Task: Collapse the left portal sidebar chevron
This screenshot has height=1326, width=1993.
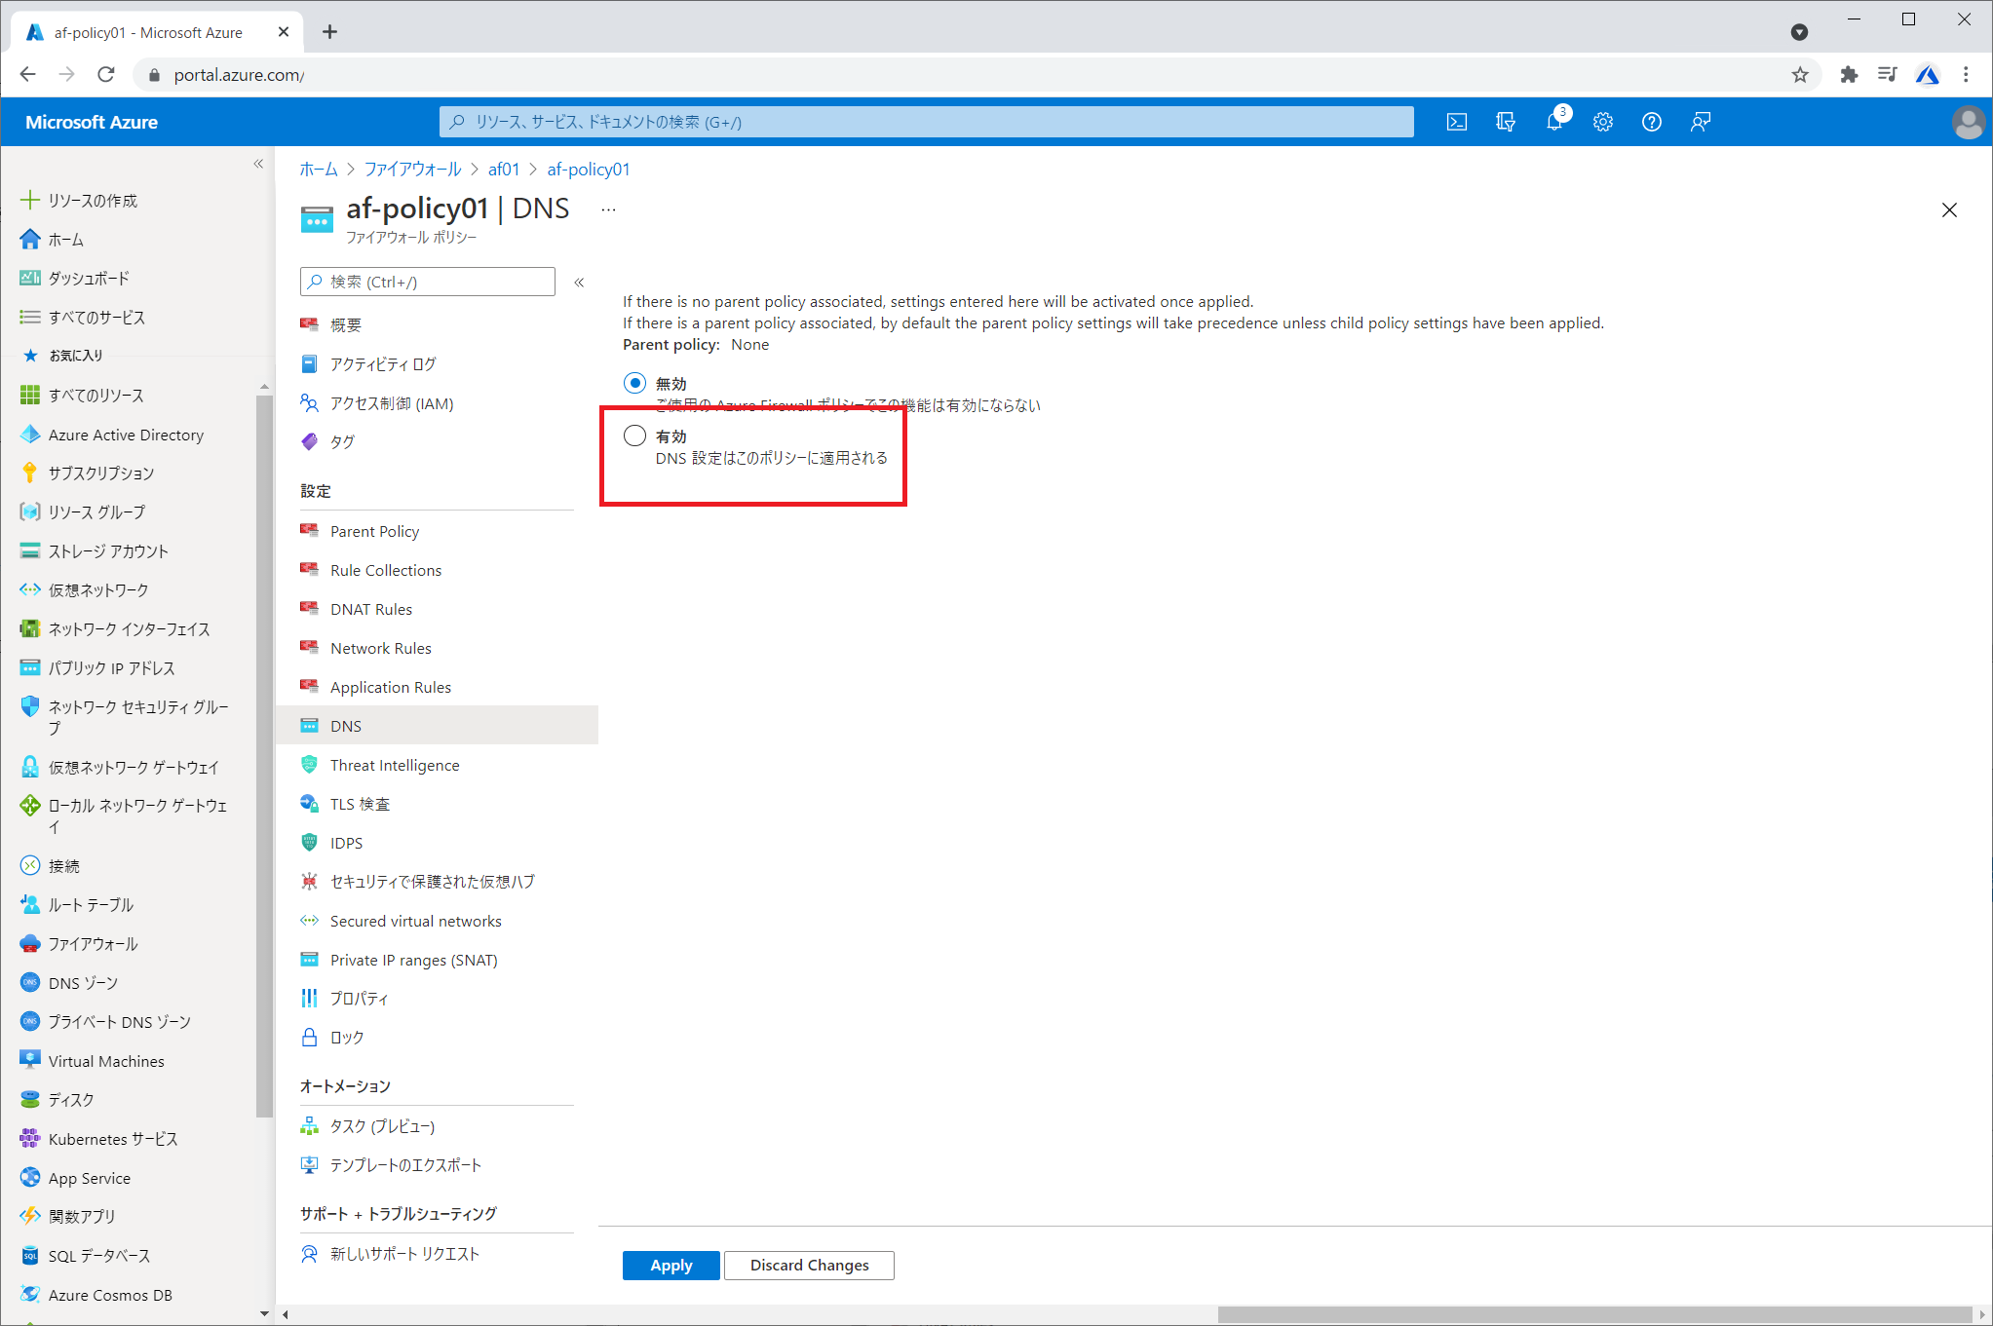Action: [258, 164]
